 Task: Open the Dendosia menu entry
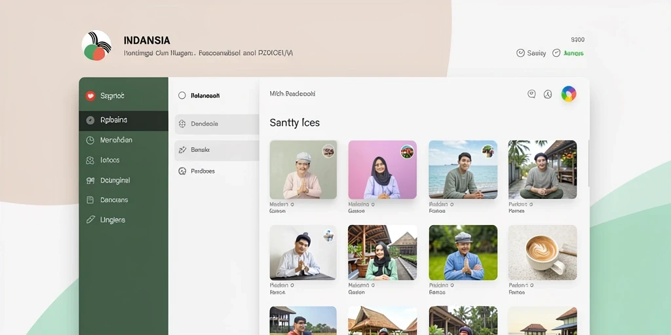217,124
